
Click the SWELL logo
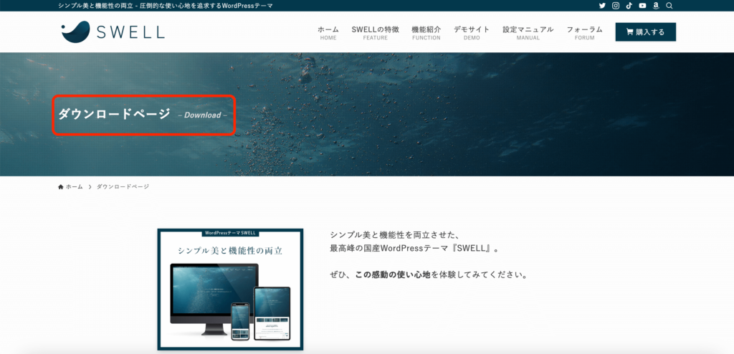click(113, 32)
